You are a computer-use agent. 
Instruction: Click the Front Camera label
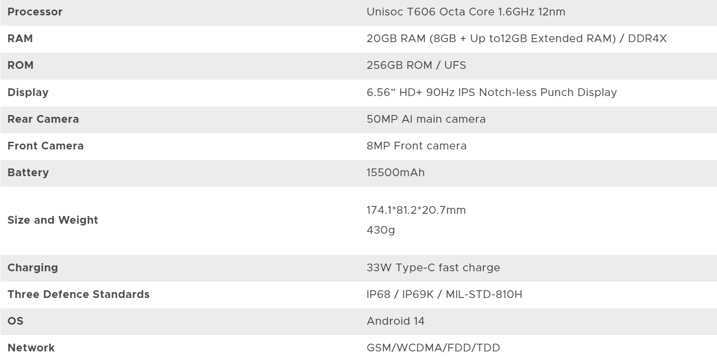tap(45, 146)
